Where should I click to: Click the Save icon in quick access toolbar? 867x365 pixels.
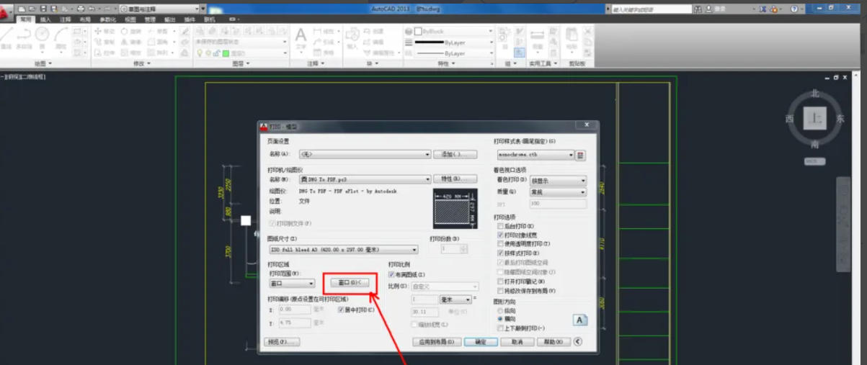point(45,9)
